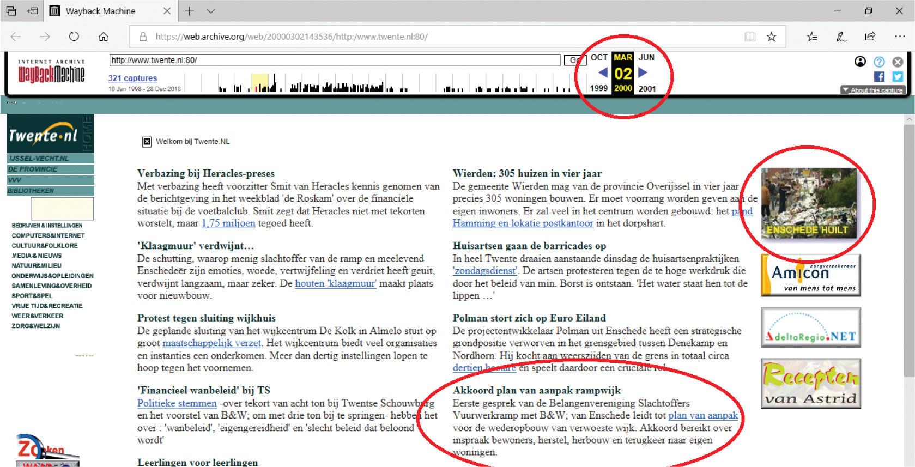Open BIBLIOTHEKEN menu item
915x467 pixels.
[50, 191]
